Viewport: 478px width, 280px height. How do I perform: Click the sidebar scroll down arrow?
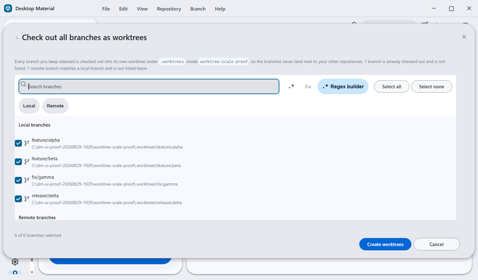(32, 272)
